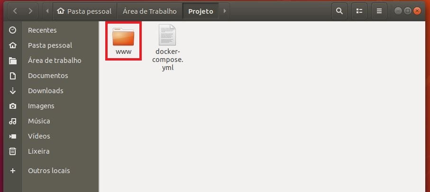Open the hamburger menu icon
This screenshot has width=430, height=192.
[379, 11]
